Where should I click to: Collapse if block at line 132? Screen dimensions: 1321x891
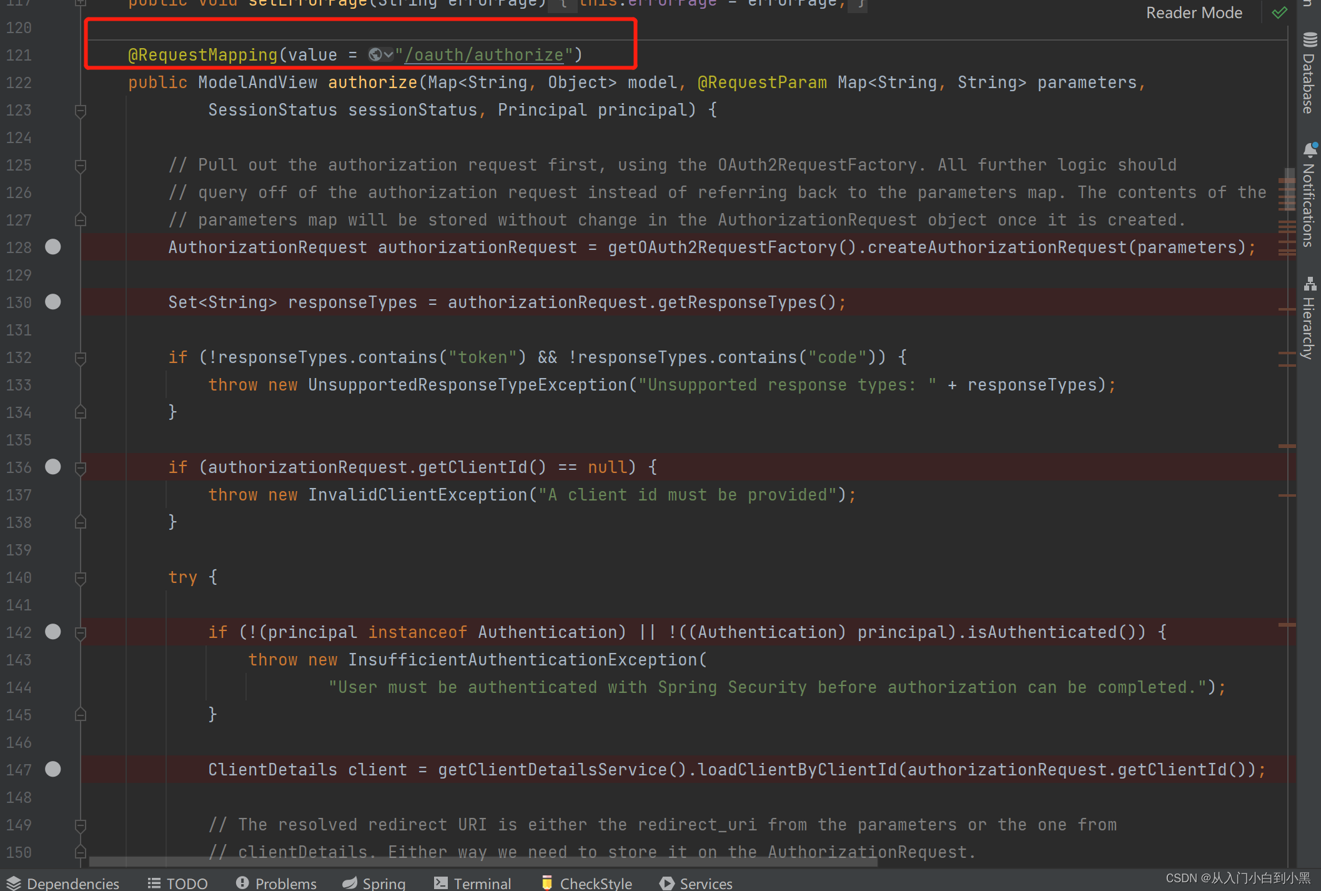[x=81, y=358]
